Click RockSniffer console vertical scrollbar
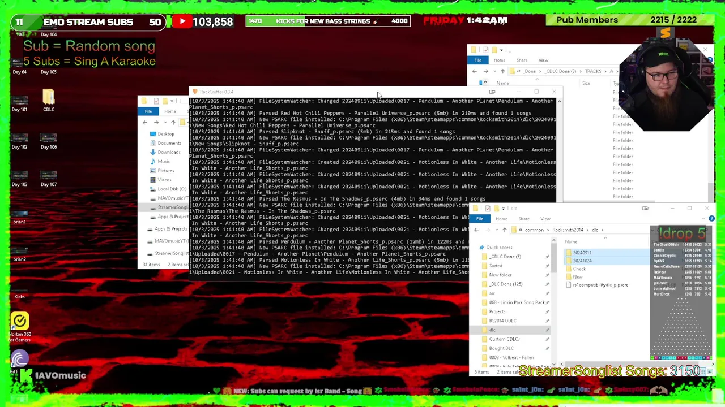The image size is (725, 407). pos(560,150)
